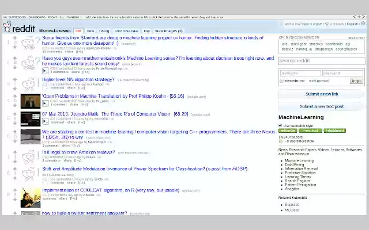The image size is (369, 230).
Task: Expand self-text of Shift and Amplitude Modulation post
Action: pyautogui.click(x=46, y=181)
